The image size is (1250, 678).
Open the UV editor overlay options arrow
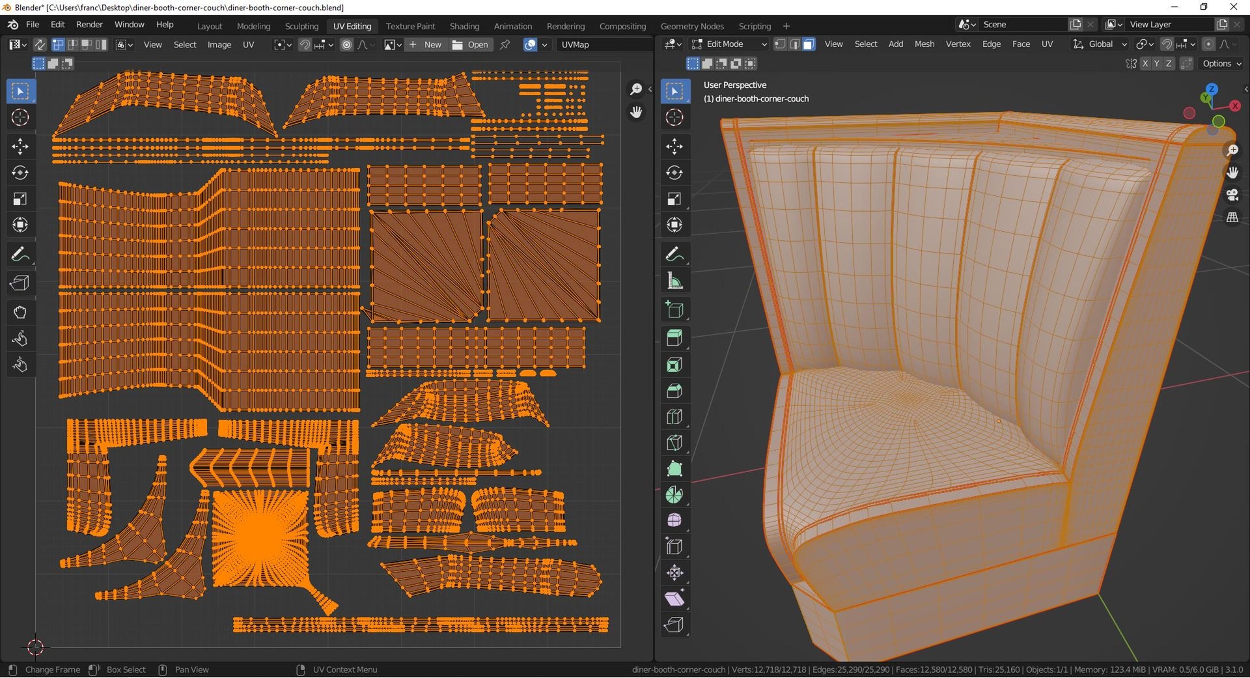coord(544,44)
